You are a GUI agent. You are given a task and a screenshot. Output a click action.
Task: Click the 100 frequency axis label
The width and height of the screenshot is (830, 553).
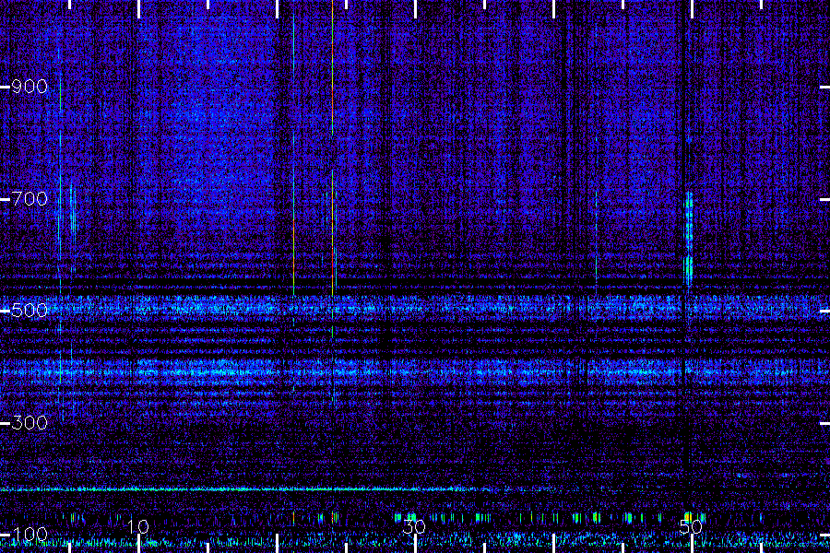pyautogui.click(x=30, y=535)
